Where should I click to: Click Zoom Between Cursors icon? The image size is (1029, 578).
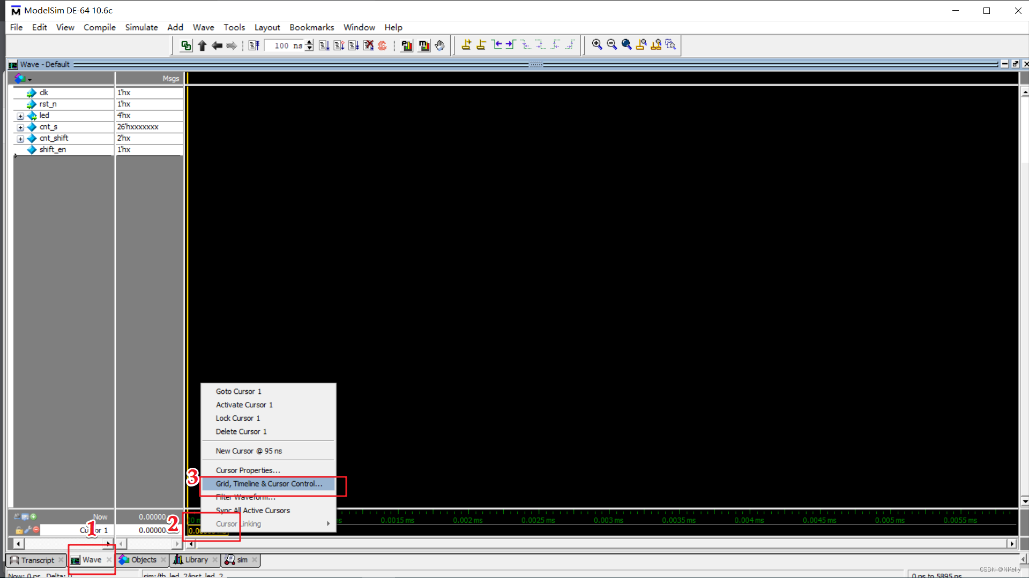point(656,44)
